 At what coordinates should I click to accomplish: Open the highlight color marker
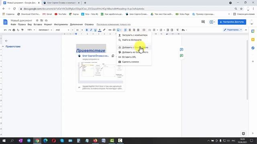(104, 30)
